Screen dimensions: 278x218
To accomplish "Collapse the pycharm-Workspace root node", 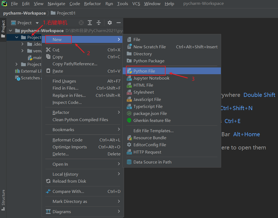I will [11, 30].
